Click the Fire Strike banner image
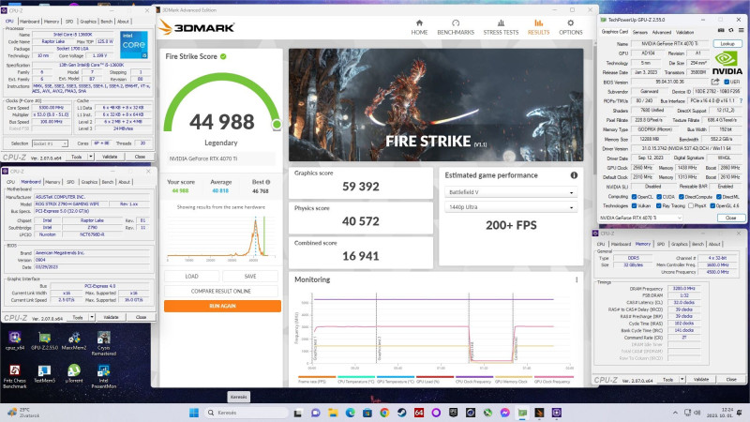This screenshot has width=750, height=422. [436, 104]
